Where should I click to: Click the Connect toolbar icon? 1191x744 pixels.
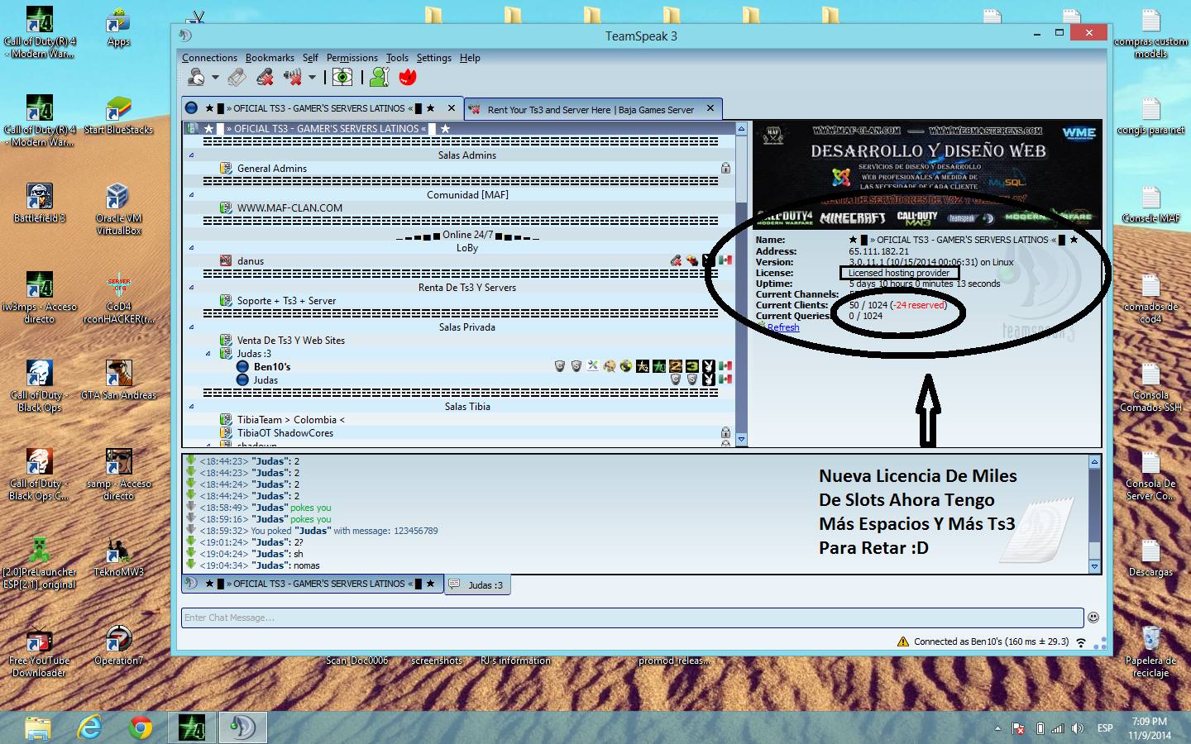click(196, 78)
